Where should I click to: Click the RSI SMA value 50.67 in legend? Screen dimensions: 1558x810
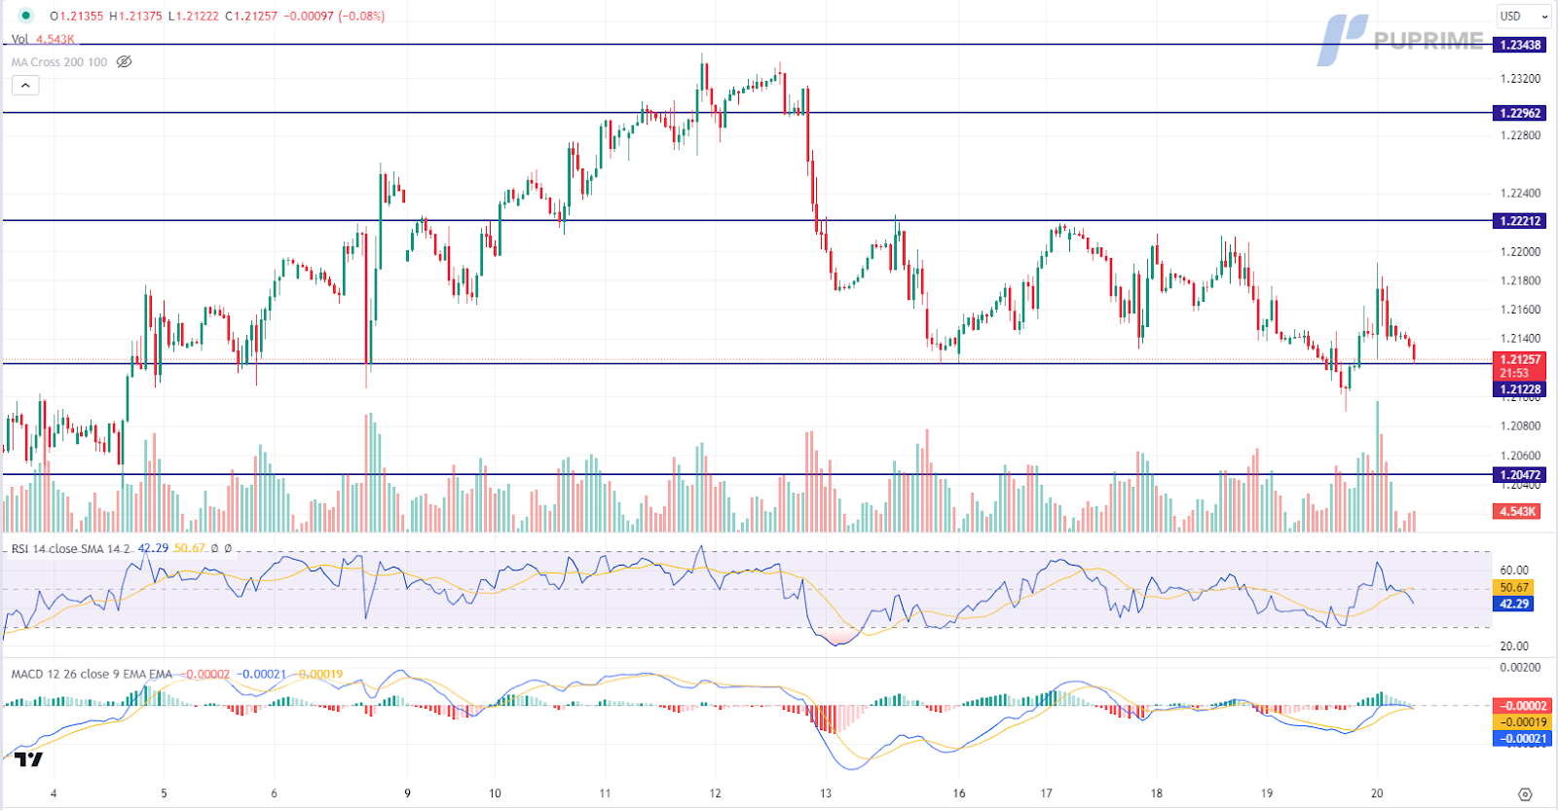[x=190, y=548]
